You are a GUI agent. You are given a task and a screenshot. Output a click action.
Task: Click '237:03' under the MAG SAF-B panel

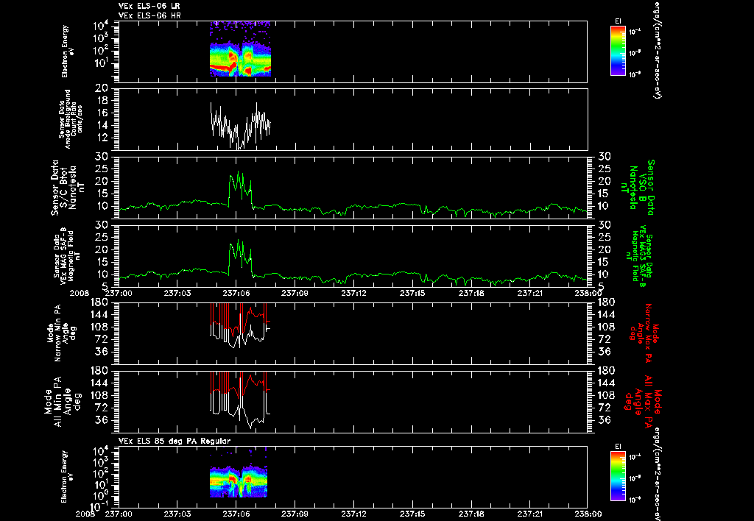click(x=177, y=293)
